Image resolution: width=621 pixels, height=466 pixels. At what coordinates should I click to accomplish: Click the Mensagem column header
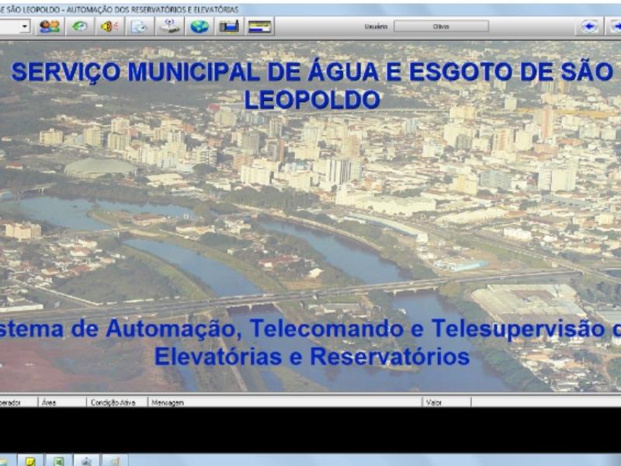[168, 402]
